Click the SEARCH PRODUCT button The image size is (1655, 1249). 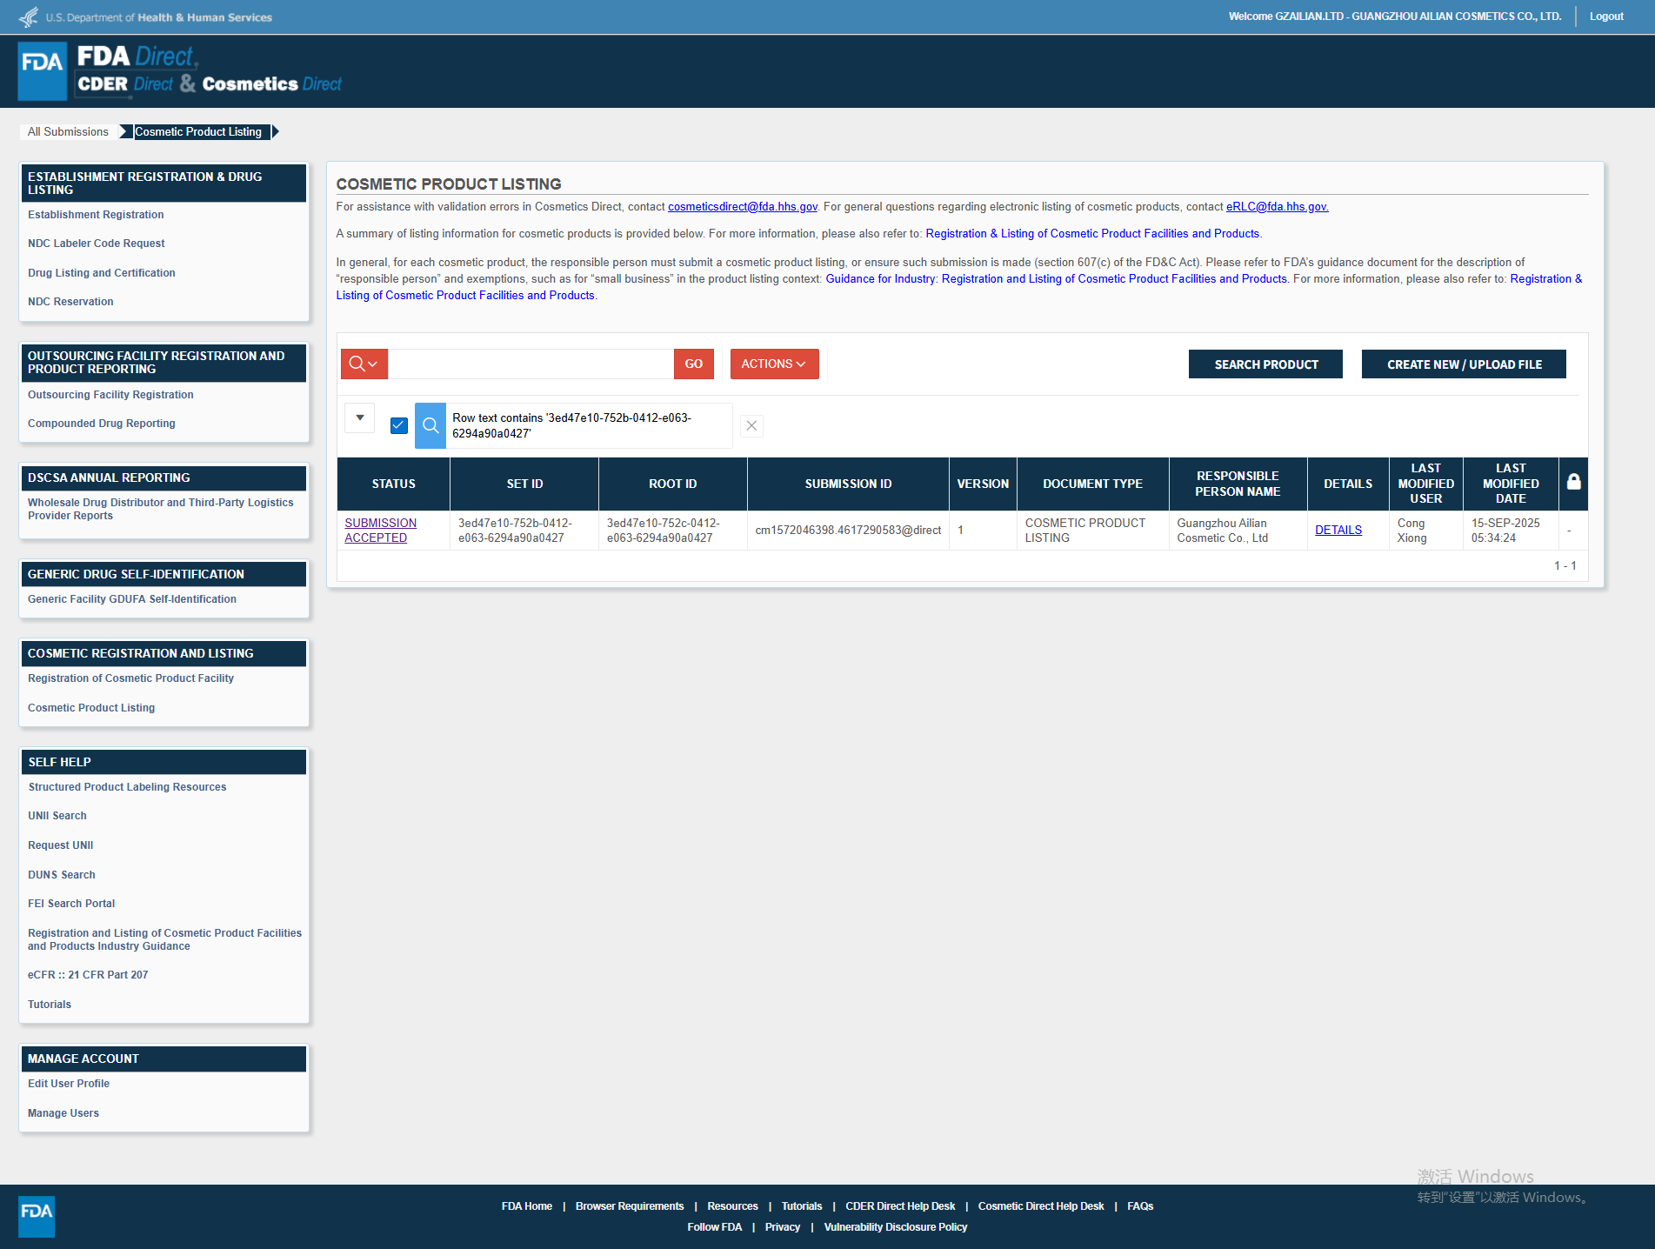(x=1265, y=364)
